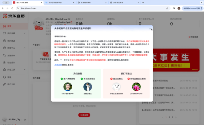Click the 内容工具 toolbox icon

coord(4,70)
